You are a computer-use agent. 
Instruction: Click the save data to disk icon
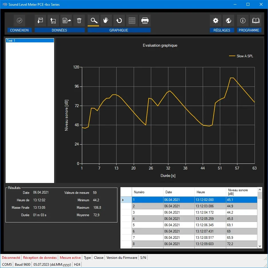pos(53,21)
